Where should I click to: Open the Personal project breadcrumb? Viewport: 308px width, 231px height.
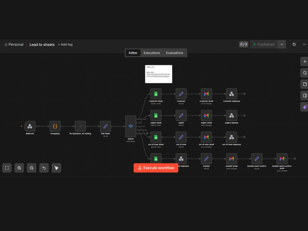[14, 45]
